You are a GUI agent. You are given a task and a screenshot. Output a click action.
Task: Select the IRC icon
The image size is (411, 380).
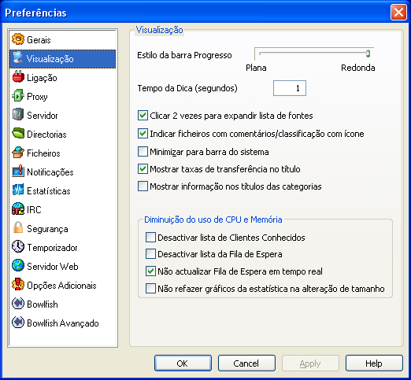pyautogui.click(x=18, y=209)
